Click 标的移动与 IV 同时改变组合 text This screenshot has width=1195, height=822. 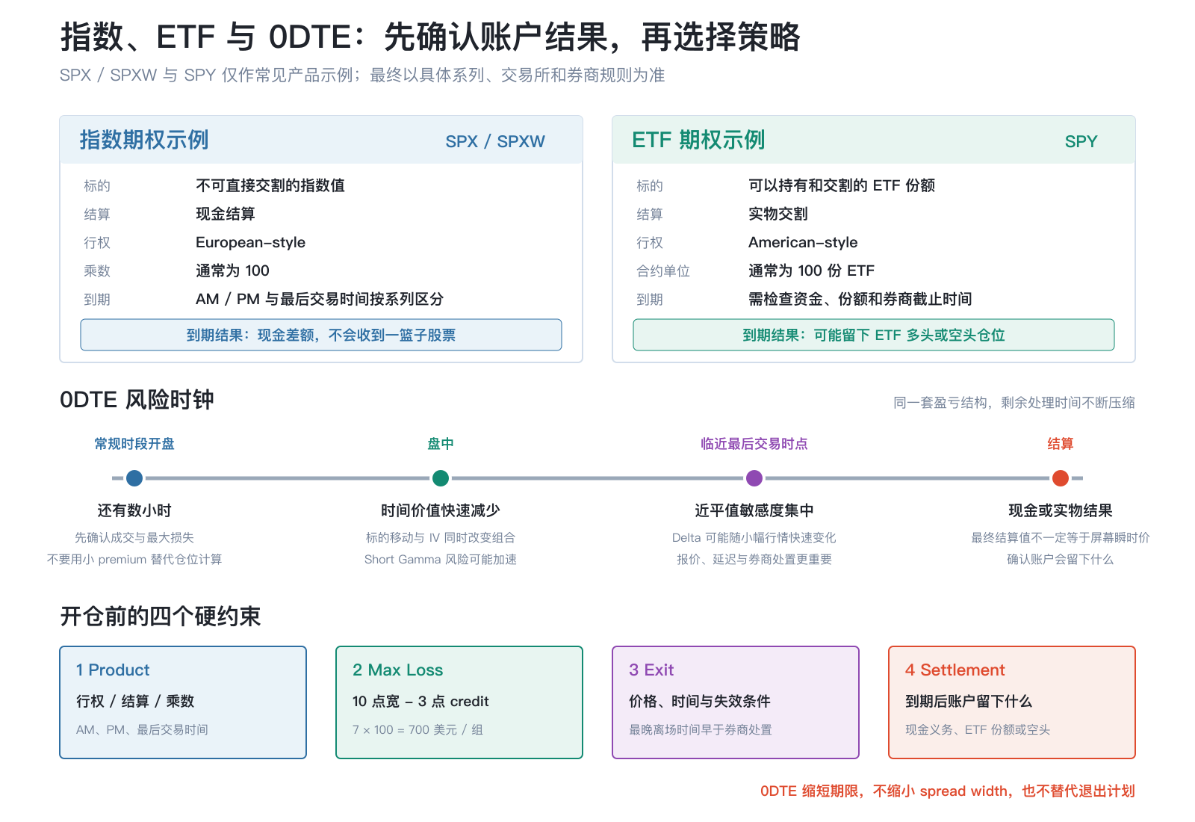pos(441,537)
